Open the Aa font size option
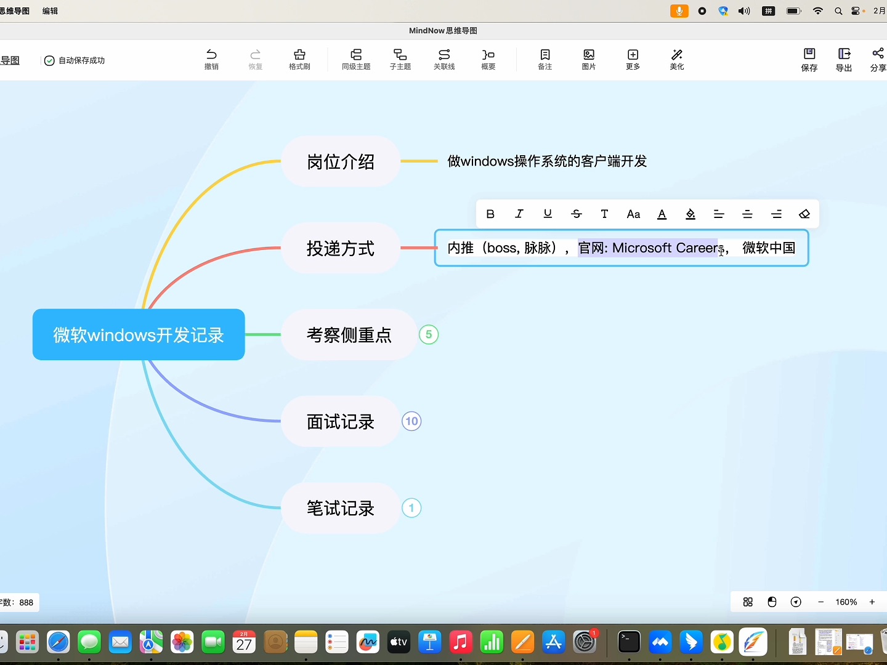 633,214
